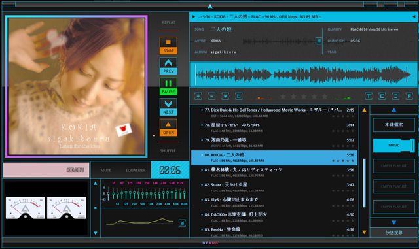Click the T icon in right toolbar
Screen dimensions: 419x249
369,96
